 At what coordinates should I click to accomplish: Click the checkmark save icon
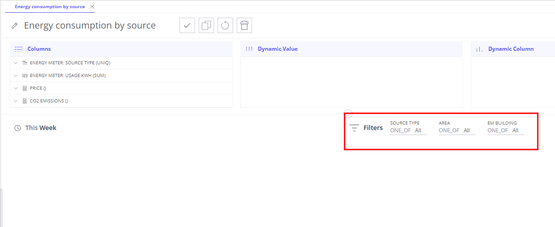(x=187, y=25)
